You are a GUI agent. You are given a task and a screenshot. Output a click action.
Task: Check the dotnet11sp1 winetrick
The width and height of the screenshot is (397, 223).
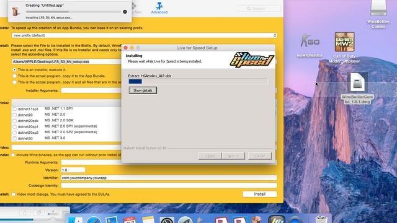[x=14, y=109]
